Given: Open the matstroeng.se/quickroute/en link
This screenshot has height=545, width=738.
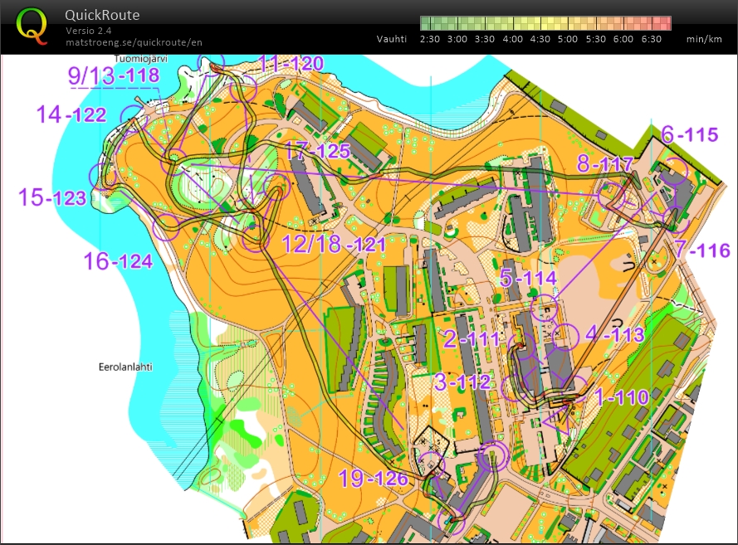Looking at the screenshot, I should 134,41.
